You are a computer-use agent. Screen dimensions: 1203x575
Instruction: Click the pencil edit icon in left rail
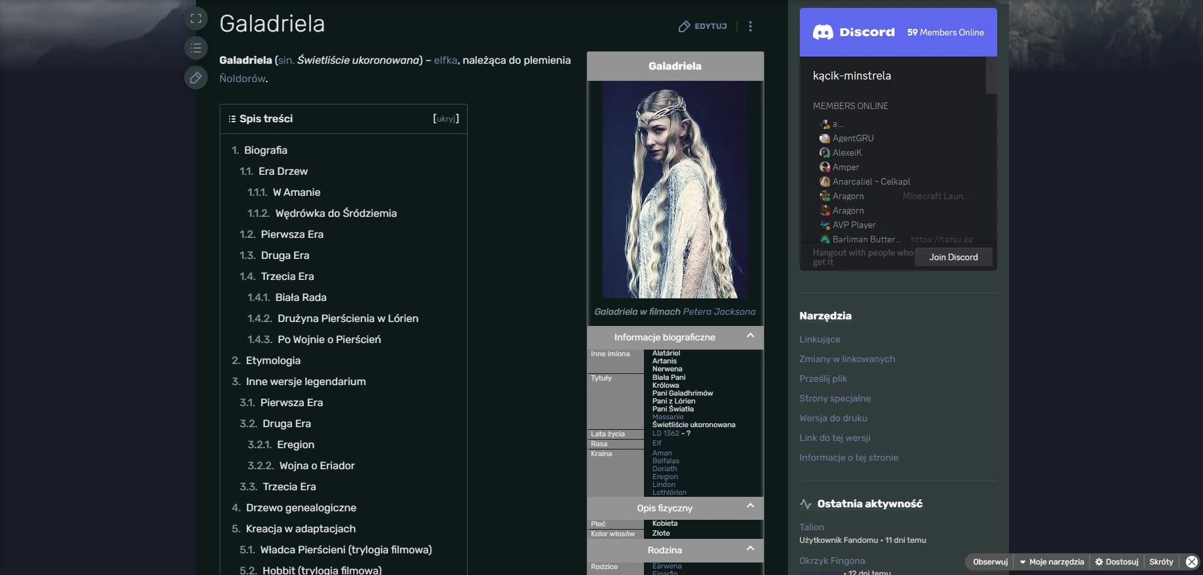tap(196, 78)
